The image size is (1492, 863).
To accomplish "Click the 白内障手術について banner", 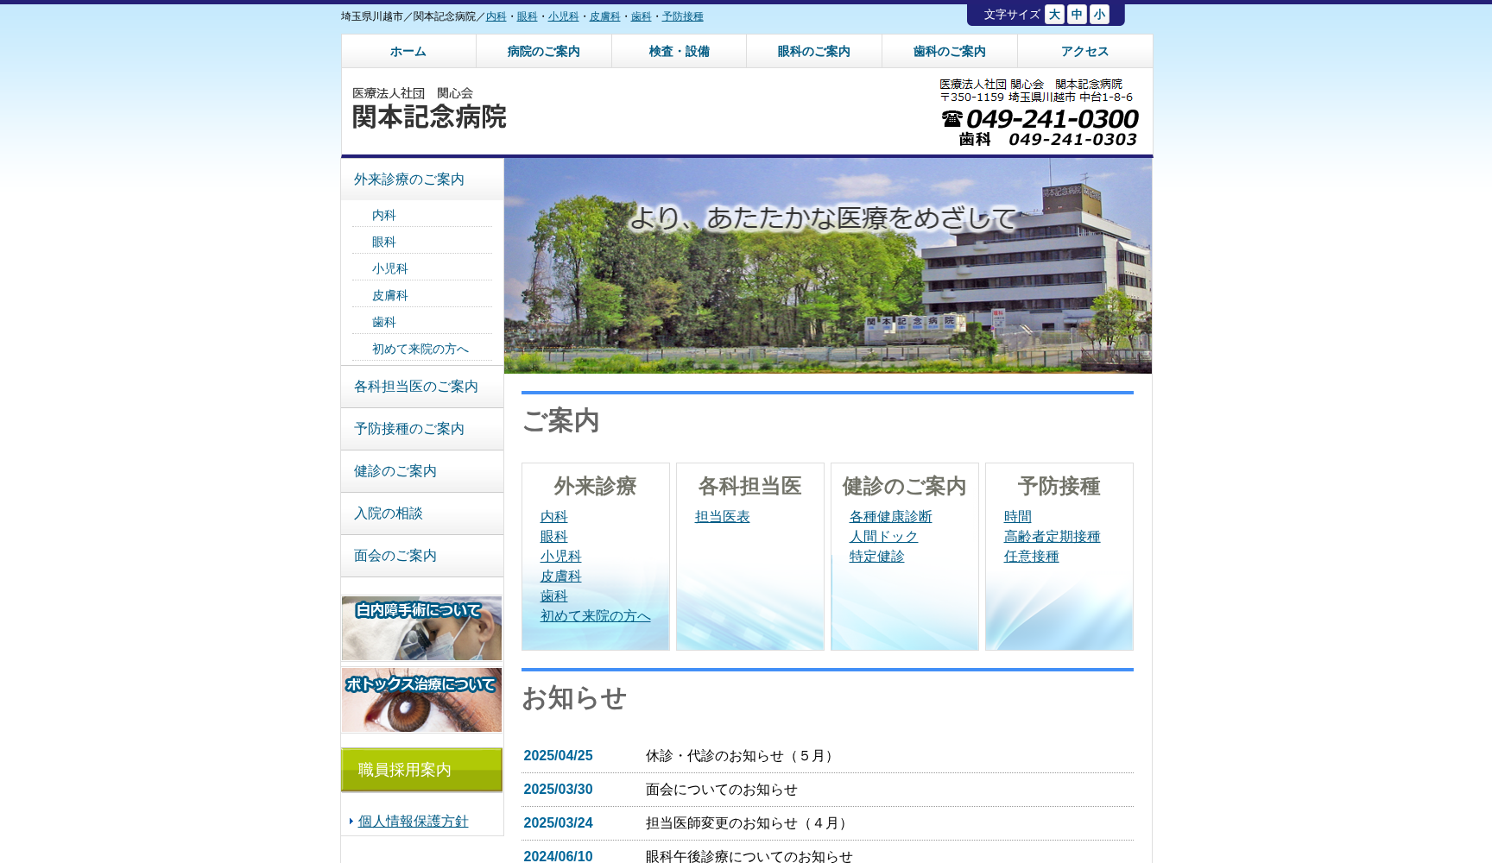I will point(421,628).
